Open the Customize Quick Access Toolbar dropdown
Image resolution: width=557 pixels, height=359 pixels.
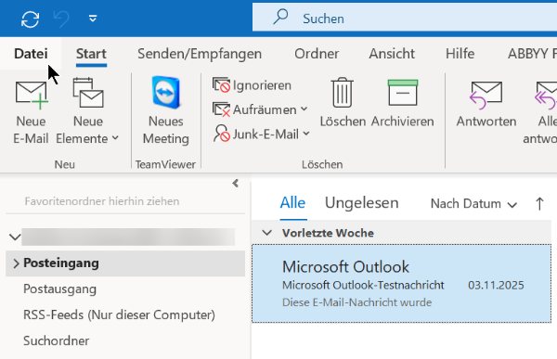click(x=93, y=19)
